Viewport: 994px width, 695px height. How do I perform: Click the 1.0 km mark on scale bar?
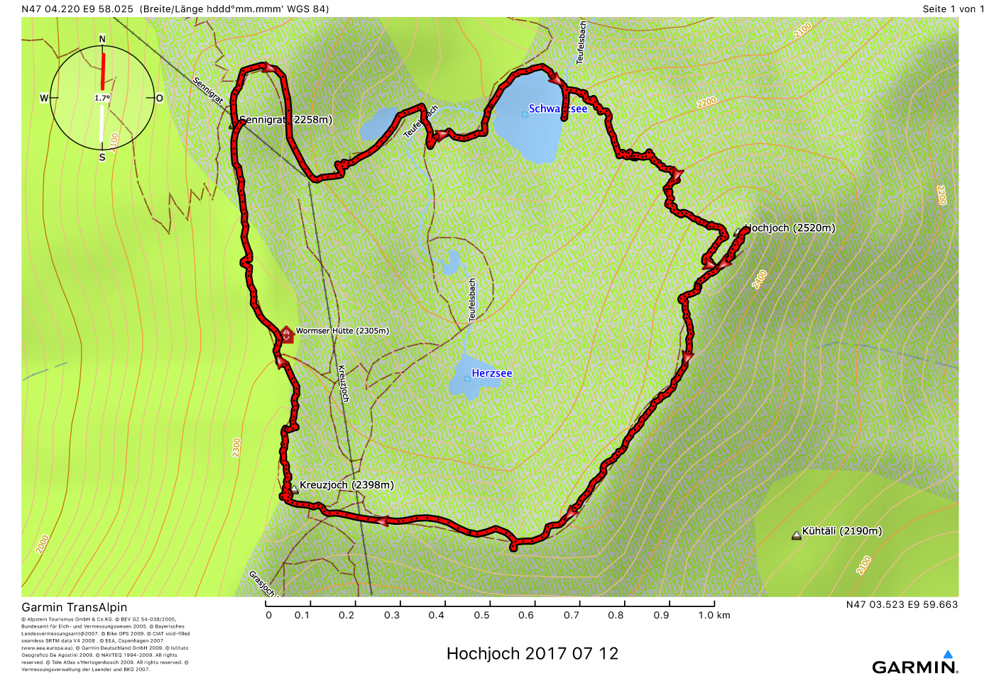pyautogui.click(x=714, y=615)
